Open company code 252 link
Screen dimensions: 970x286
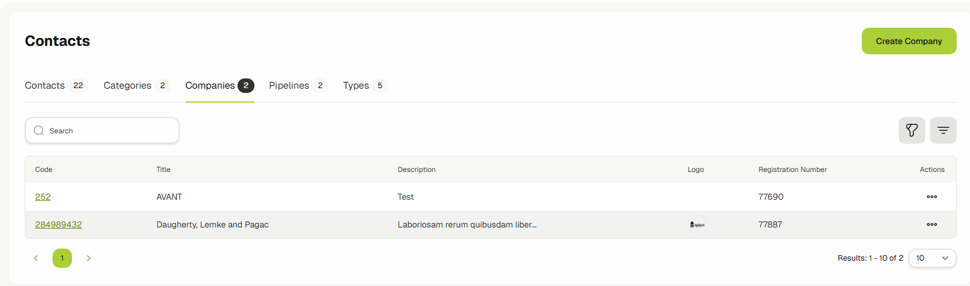click(43, 197)
